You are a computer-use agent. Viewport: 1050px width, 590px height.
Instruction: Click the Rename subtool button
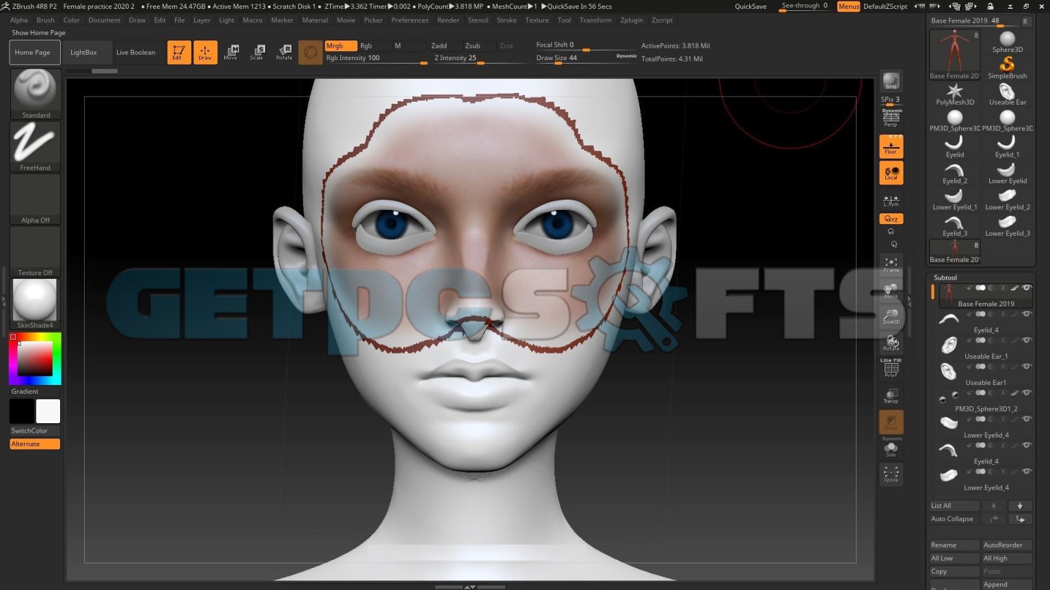pyautogui.click(x=954, y=545)
